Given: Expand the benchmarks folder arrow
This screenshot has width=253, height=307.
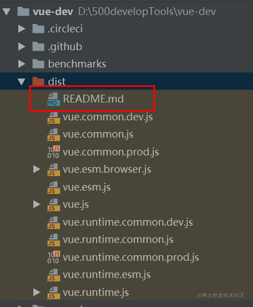Looking at the screenshot, I should 22,64.
